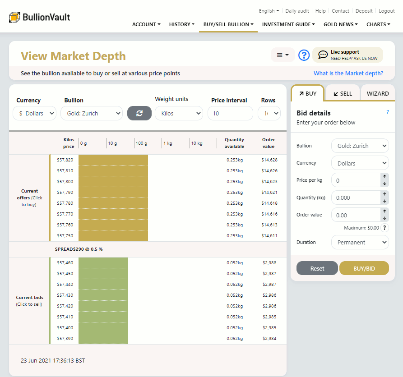
Task: Click the $57,420 bid price
Action: coord(65,306)
